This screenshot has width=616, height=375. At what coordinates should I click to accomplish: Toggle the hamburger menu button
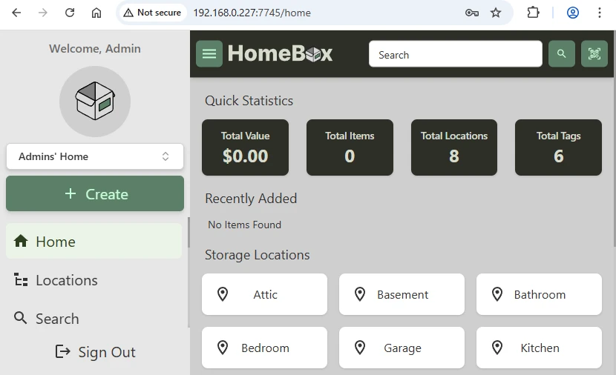[209, 54]
